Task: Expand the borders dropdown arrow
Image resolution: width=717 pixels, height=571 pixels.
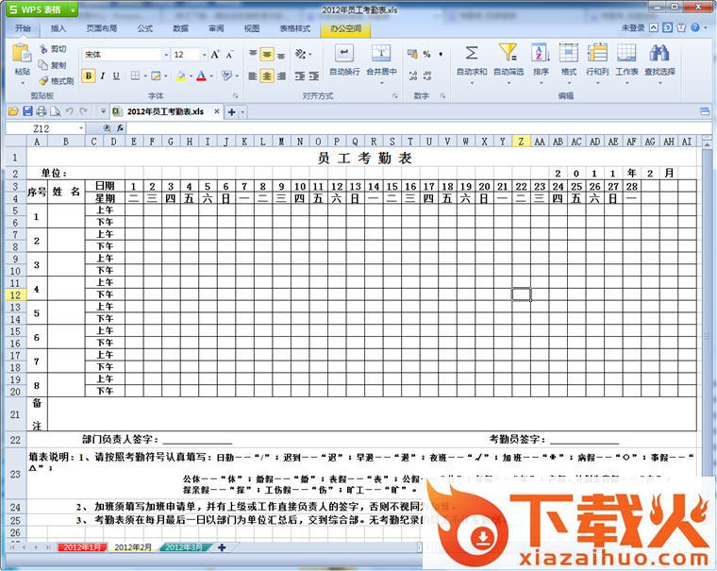Action: click(145, 76)
